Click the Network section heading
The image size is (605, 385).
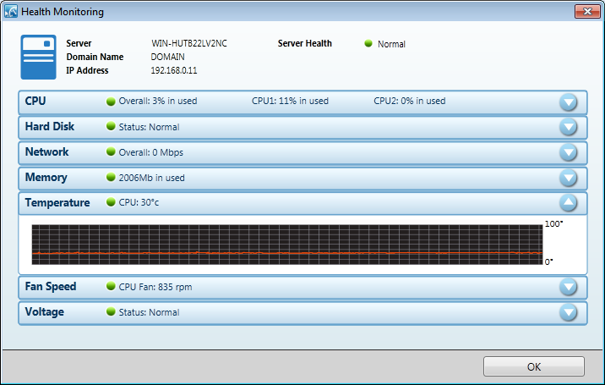click(x=46, y=152)
